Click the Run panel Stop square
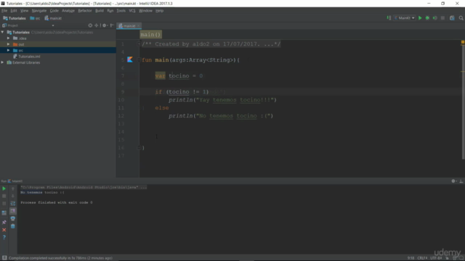 (x=4, y=196)
